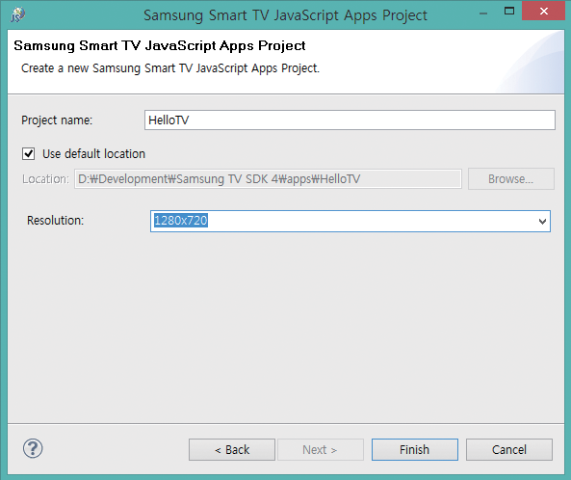The height and width of the screenshot is (480, 571).
Task: Open the Resolution dropdown arrow
Action: click(x=542, y=222)
